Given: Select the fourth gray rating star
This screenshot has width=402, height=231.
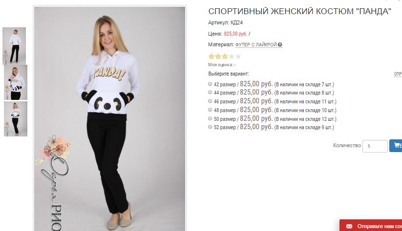Looking at the screenshot, I should [x=232, y=56].
